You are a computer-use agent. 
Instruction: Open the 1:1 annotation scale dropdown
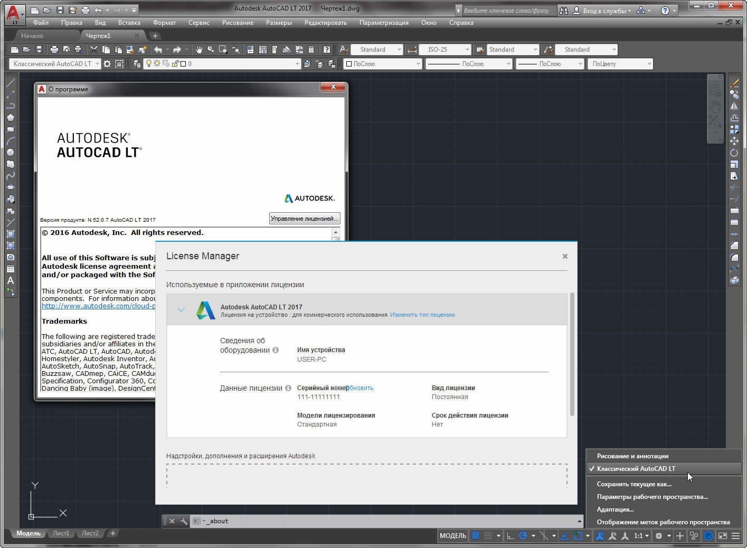pyautogui.click(x=641, y=536)
